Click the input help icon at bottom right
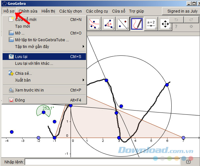The image size is (200, 166). (188, 162)
